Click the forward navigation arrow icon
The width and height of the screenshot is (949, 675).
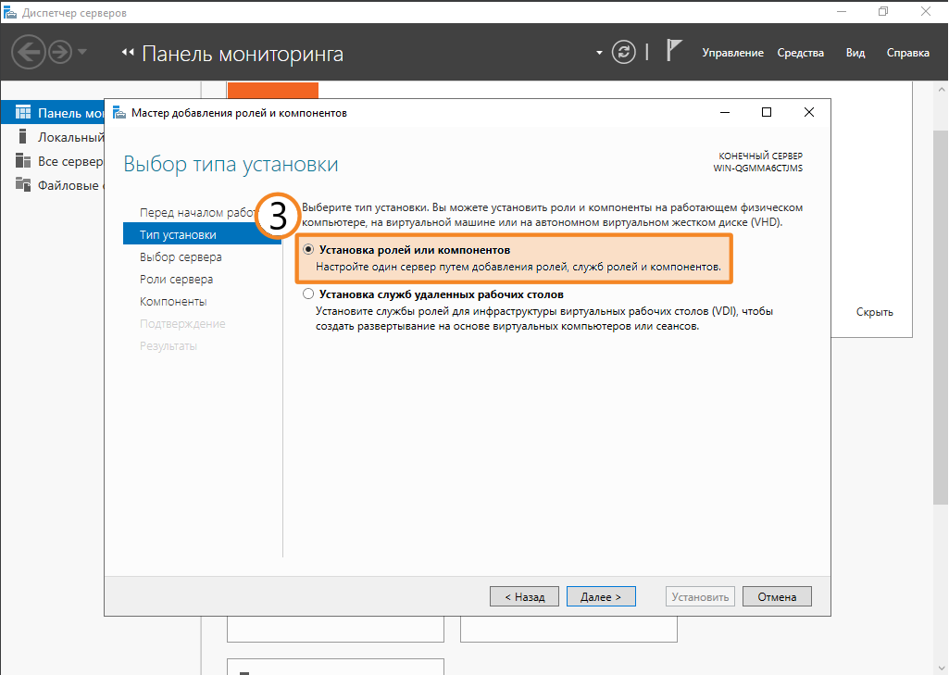click(x=60, y=52)
